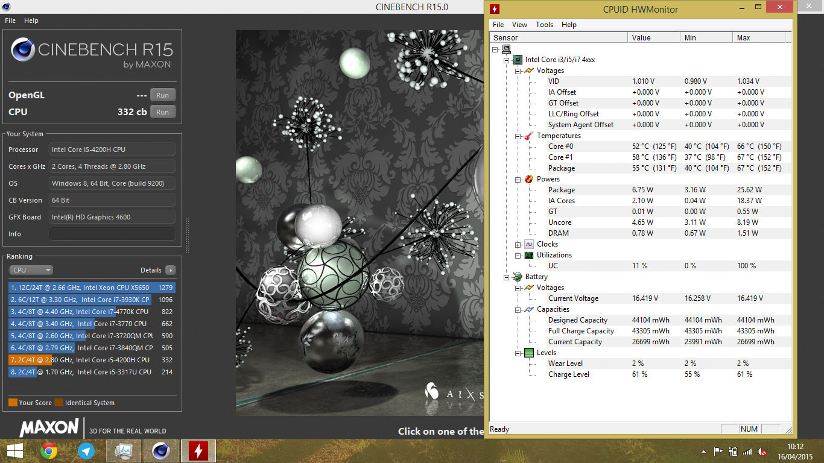Select the Xeon CPU X5650 ranking entry
This screenshot has height=463, width=824.
point(91,288)
